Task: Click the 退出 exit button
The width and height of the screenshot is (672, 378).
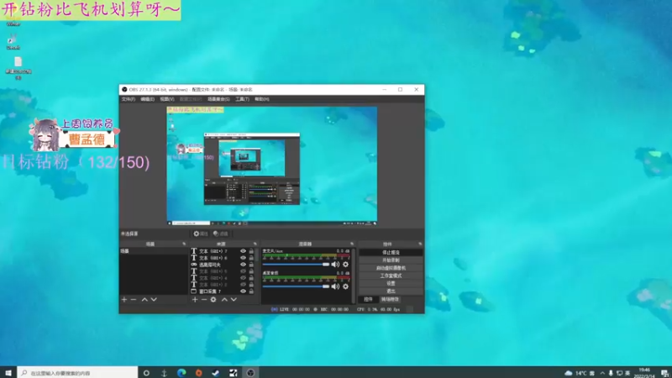Action: (391, 291)
